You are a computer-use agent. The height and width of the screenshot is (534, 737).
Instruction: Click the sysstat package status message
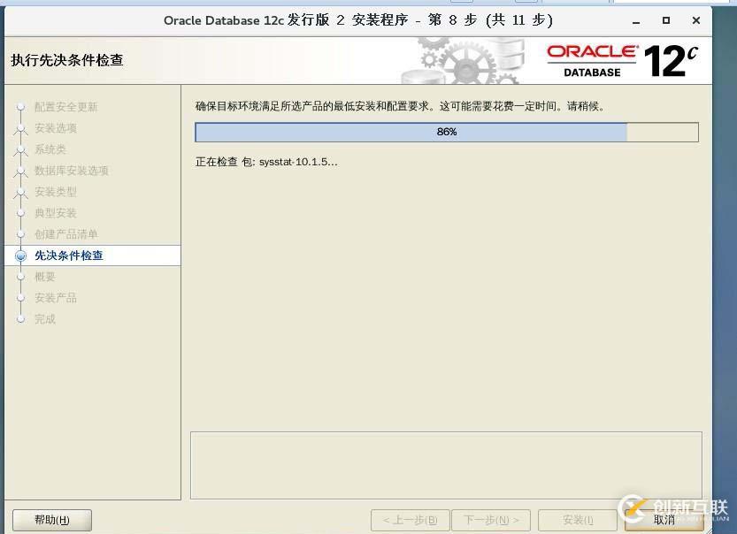click(x=265, y=162)
